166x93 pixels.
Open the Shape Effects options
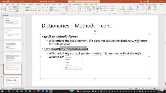tap(104, 11)
